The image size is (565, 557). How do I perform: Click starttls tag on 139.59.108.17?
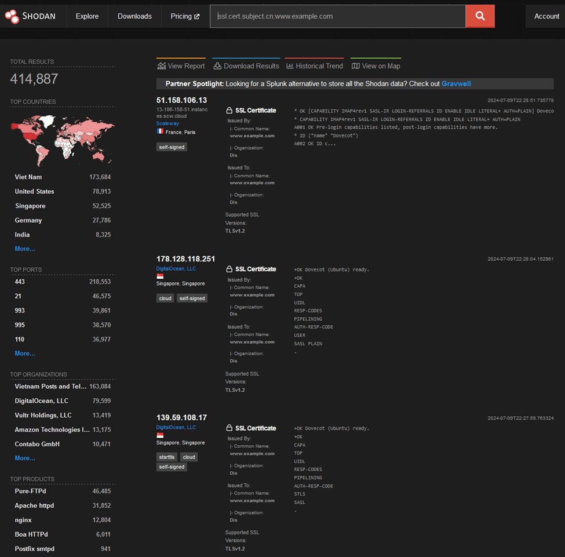click(166, 457)
